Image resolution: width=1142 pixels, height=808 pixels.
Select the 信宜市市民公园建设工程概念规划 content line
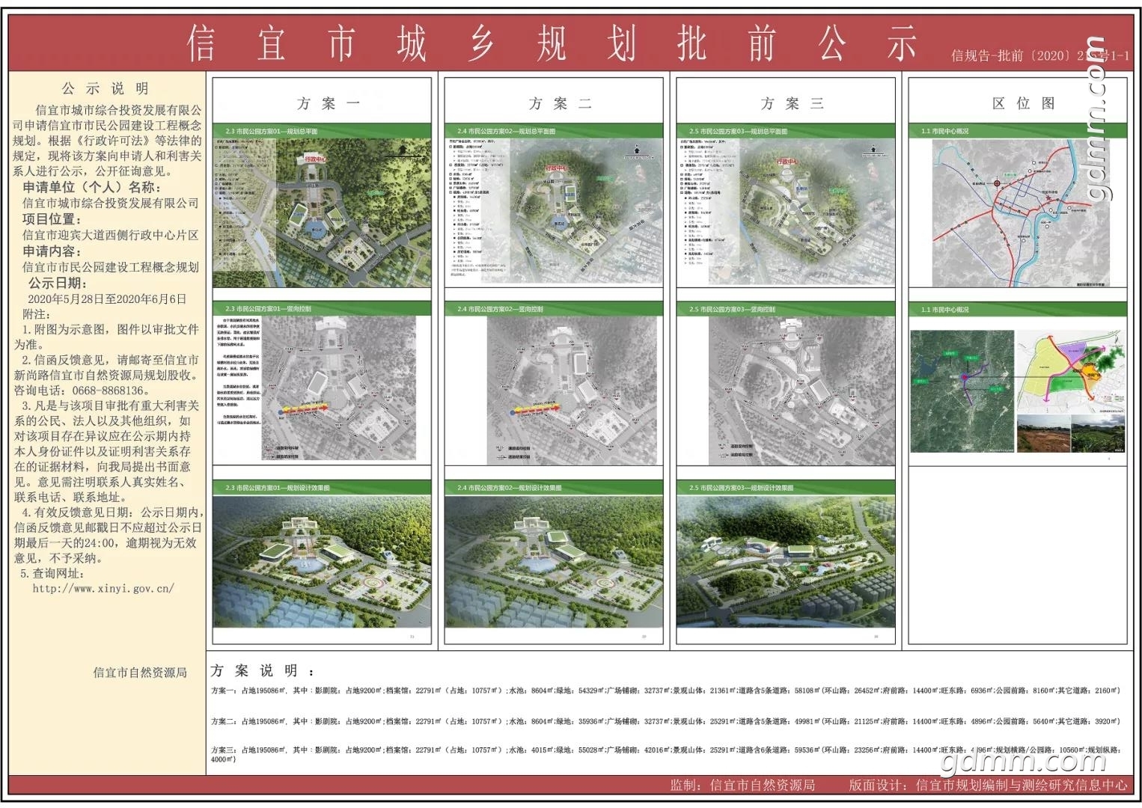click(110, 267)
